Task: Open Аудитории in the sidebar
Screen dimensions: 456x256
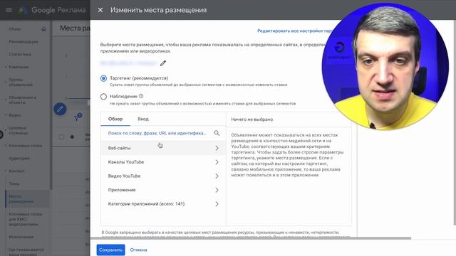Action: 19,158
